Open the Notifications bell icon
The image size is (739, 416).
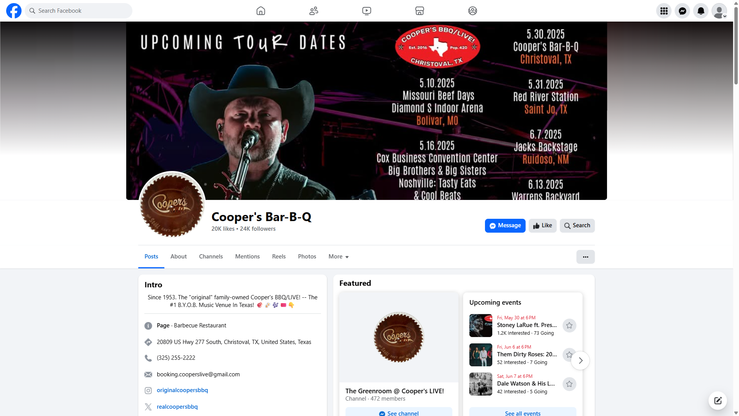tap(701, 11)
